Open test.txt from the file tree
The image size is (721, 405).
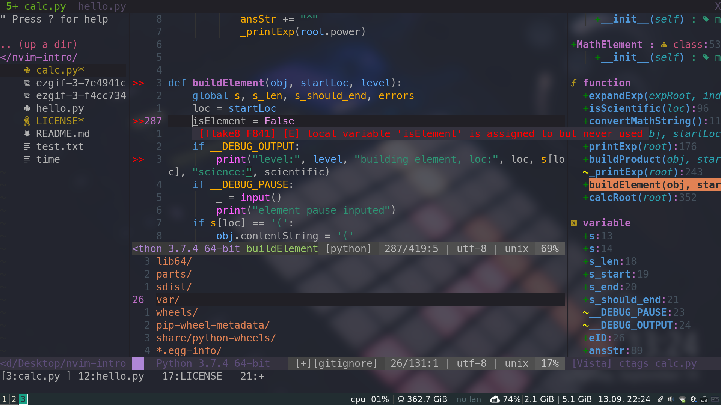(x=60, y=147)
